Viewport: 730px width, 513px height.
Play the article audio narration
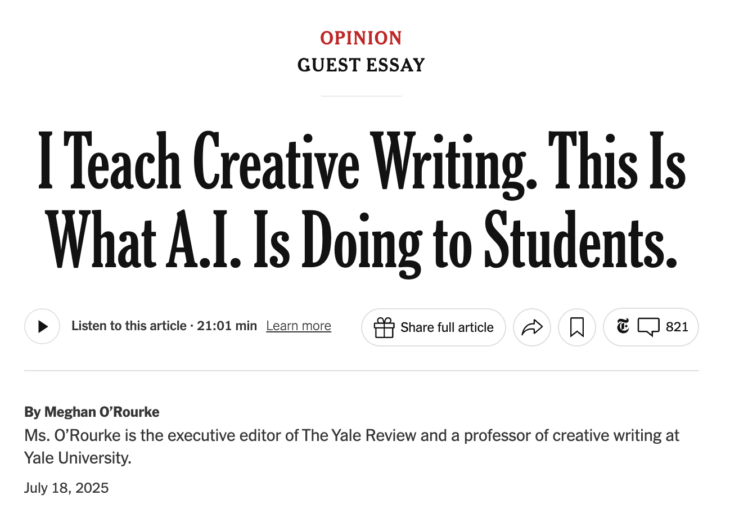[42, 327]
